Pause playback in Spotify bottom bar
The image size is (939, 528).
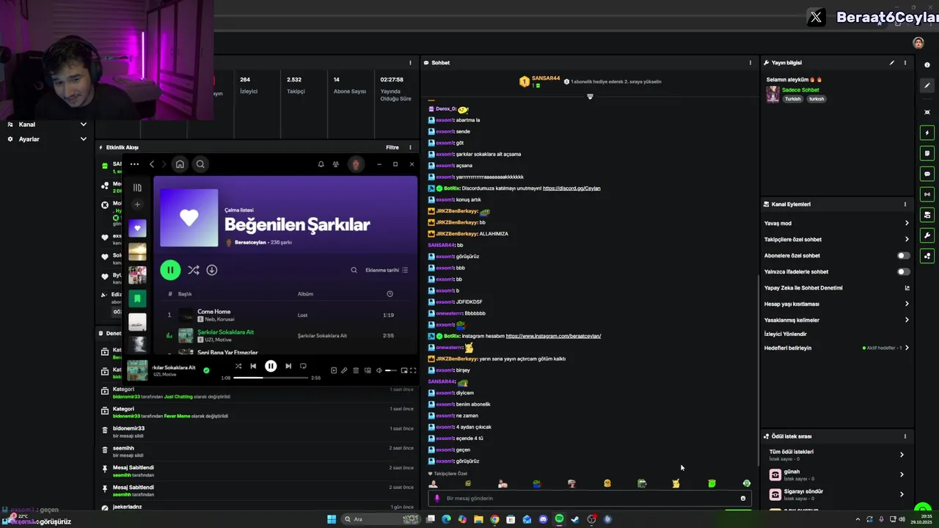tap(271, 366)
